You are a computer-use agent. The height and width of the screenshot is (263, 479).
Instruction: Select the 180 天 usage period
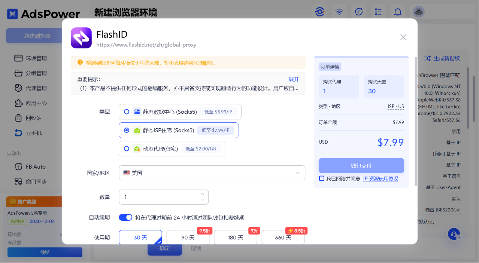coord(236,238)
